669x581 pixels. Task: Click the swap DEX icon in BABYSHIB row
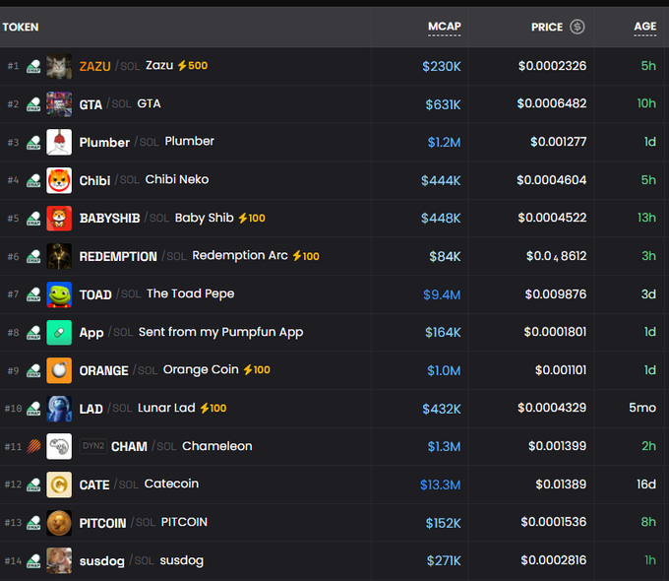[x=33, y=219]
